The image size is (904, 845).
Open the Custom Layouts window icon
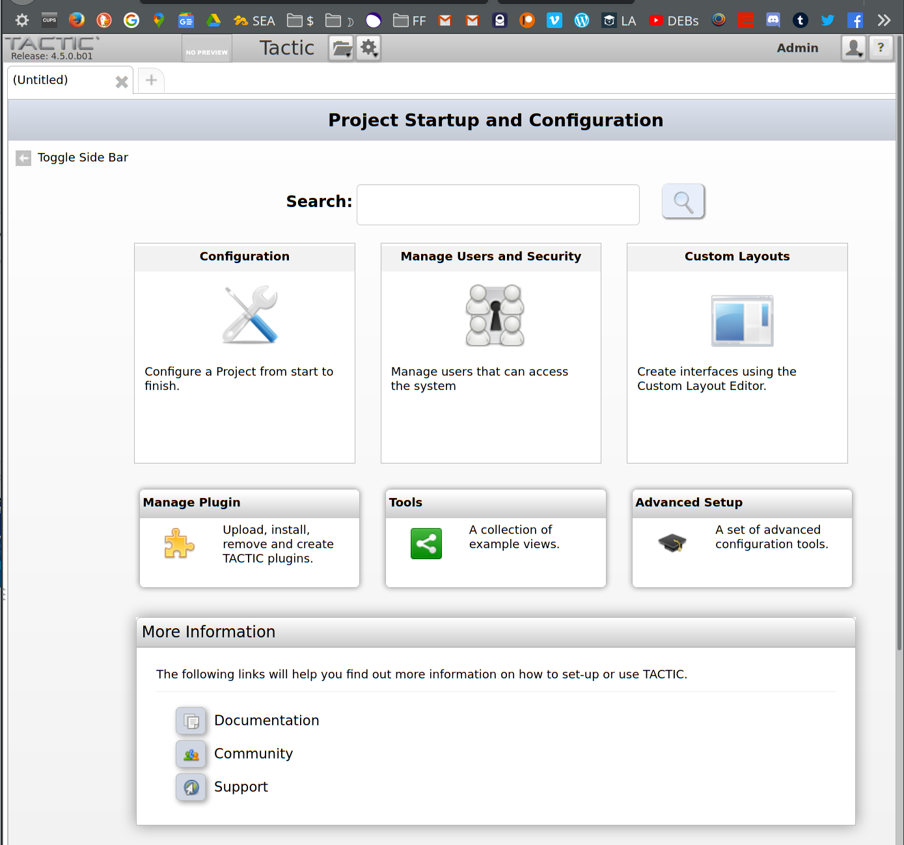pos(742,321)
